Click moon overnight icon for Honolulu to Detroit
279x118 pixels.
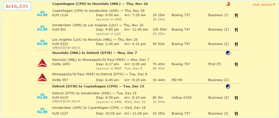228,53
